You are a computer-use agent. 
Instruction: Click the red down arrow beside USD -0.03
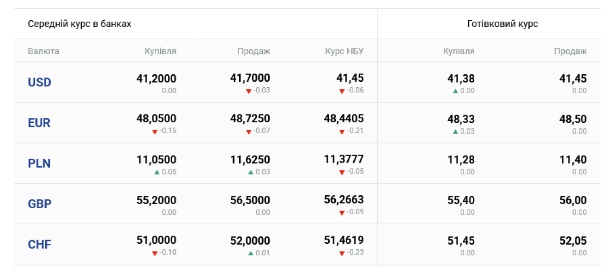(249, 91)
